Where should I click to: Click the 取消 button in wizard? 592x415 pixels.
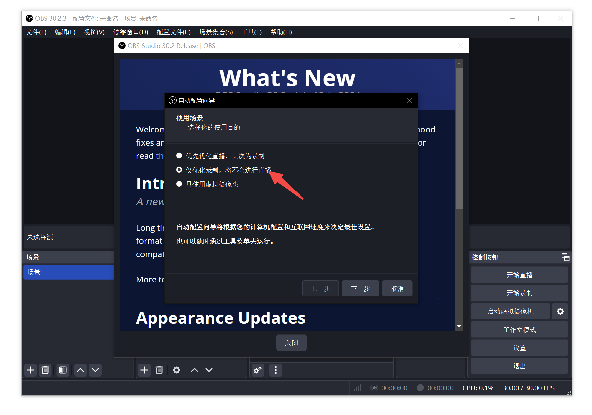(397, 288)
